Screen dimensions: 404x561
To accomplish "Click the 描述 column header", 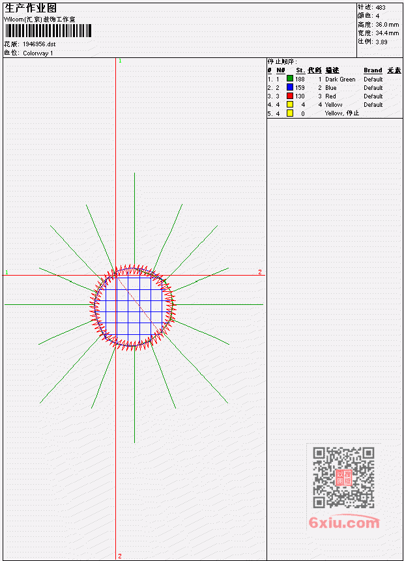I will [332, 70].
